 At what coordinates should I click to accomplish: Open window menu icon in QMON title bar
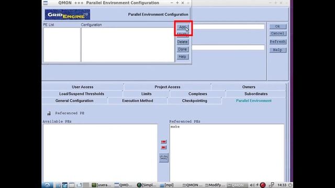click(x=46, y=3)
